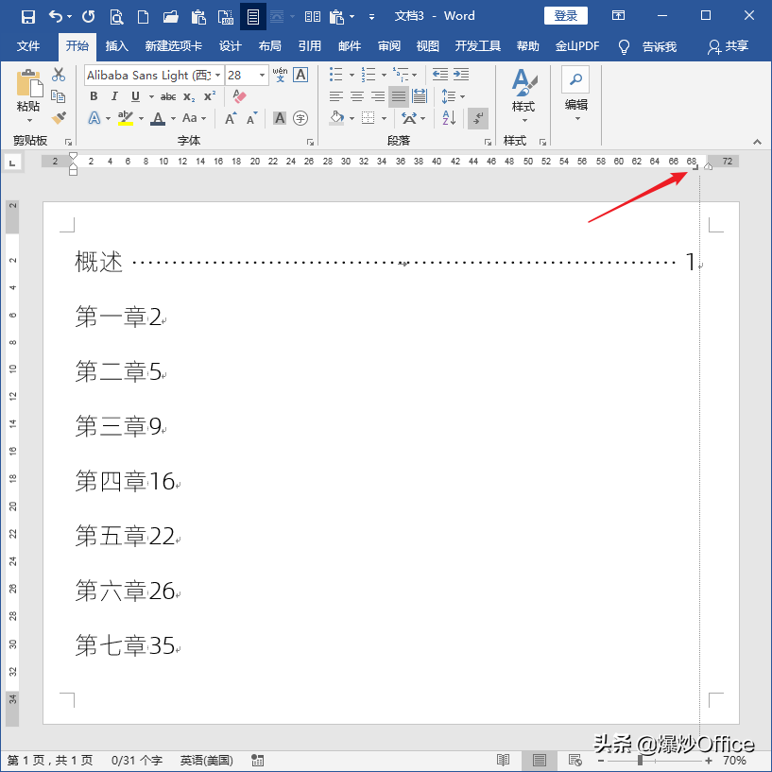Open the font name dropdown Alibaba Sans Light
Image resolution: width=772 pixels, height=772 pixels.
[x=217, y=76]
